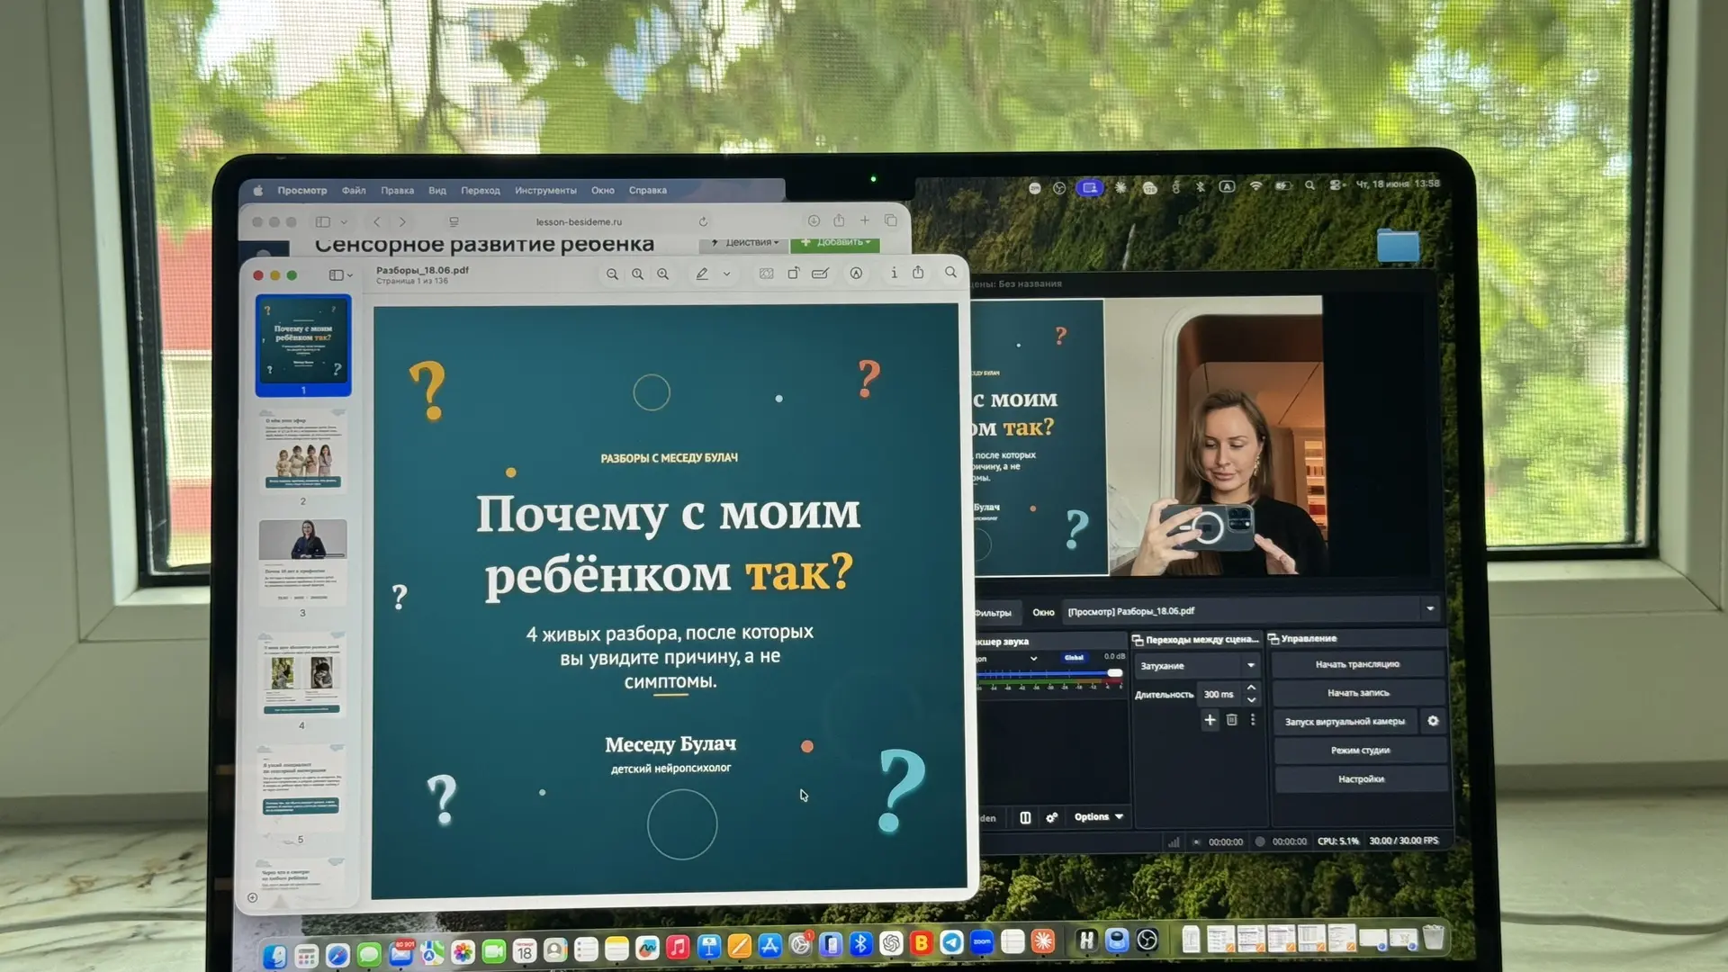The image size is (1728, 972).
Task: Click Начать запись in OBS
Action: click(1358, 693)
